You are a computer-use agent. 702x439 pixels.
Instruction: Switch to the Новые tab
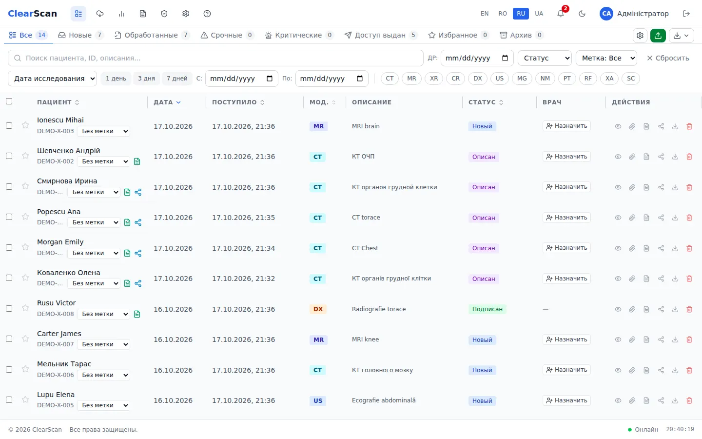pyautogui.click(x=80, y=35)
